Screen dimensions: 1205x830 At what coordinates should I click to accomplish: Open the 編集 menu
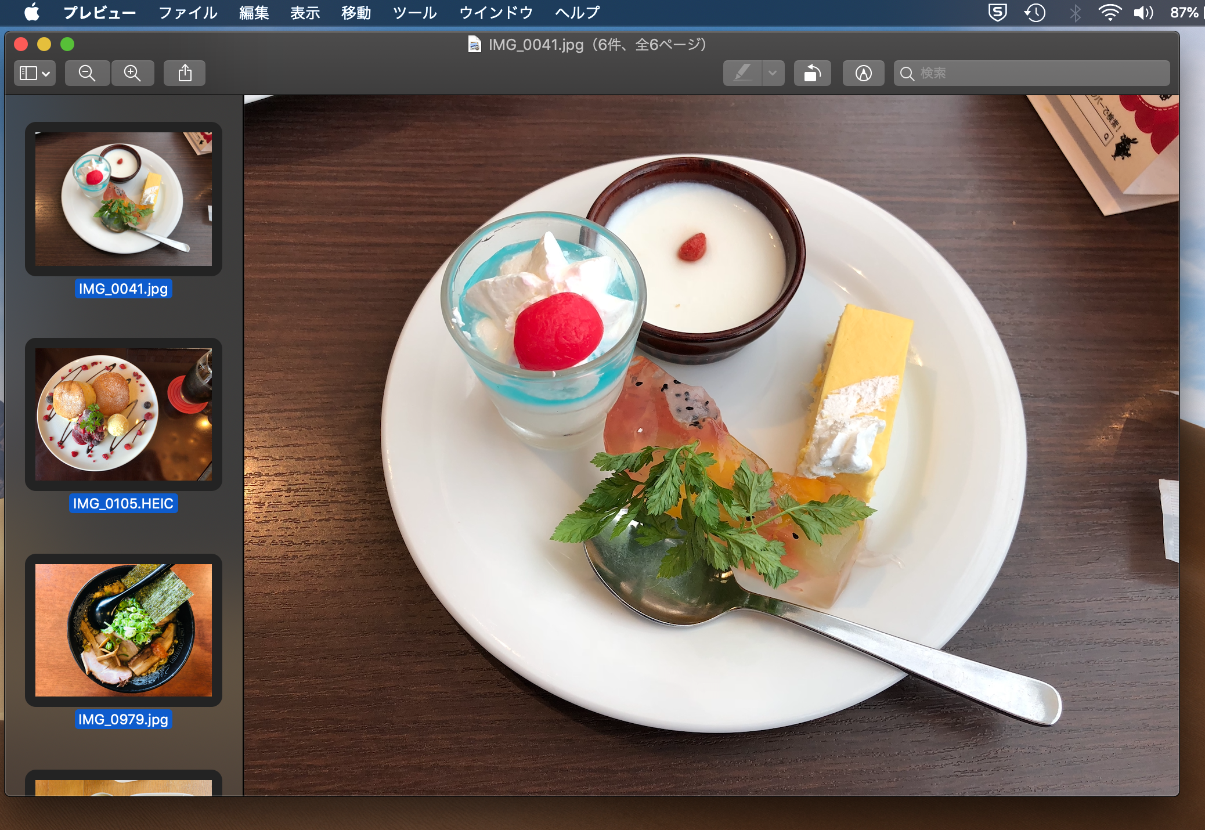(254, 12)
